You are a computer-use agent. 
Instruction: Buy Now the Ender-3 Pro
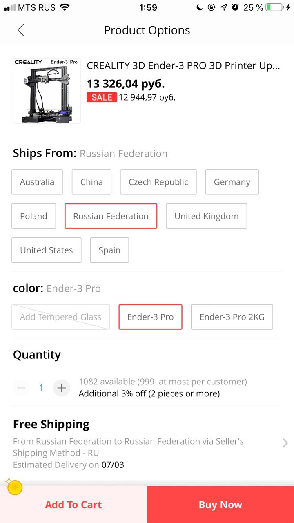(220, 505)
